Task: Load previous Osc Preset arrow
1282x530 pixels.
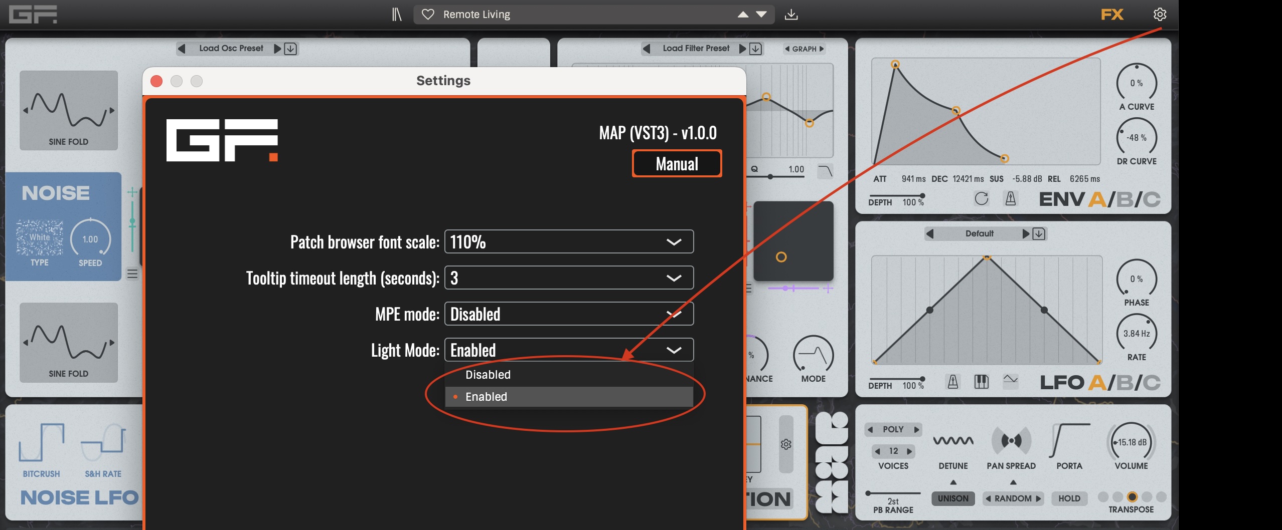Action: (x=182, y=49)
